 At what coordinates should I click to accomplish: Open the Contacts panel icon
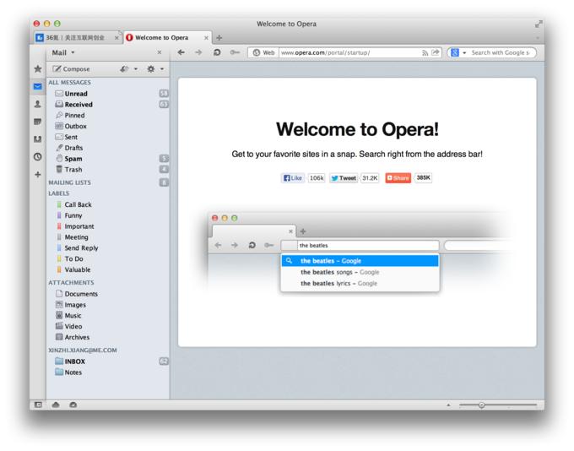[x=38, y=104]
